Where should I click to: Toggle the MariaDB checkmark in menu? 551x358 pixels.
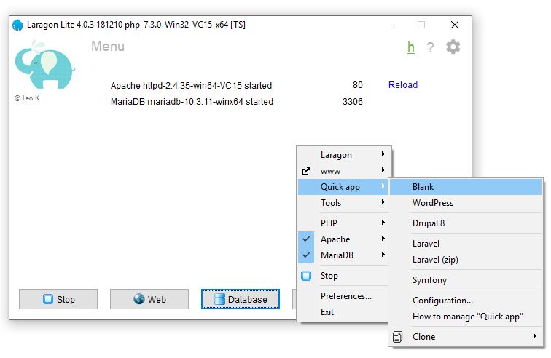pos(306,255)
